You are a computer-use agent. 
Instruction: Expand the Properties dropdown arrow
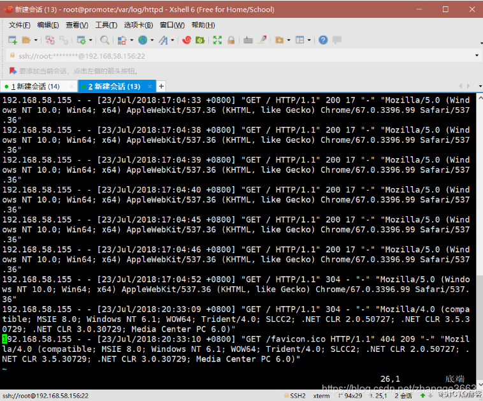(x=90, y=40)
